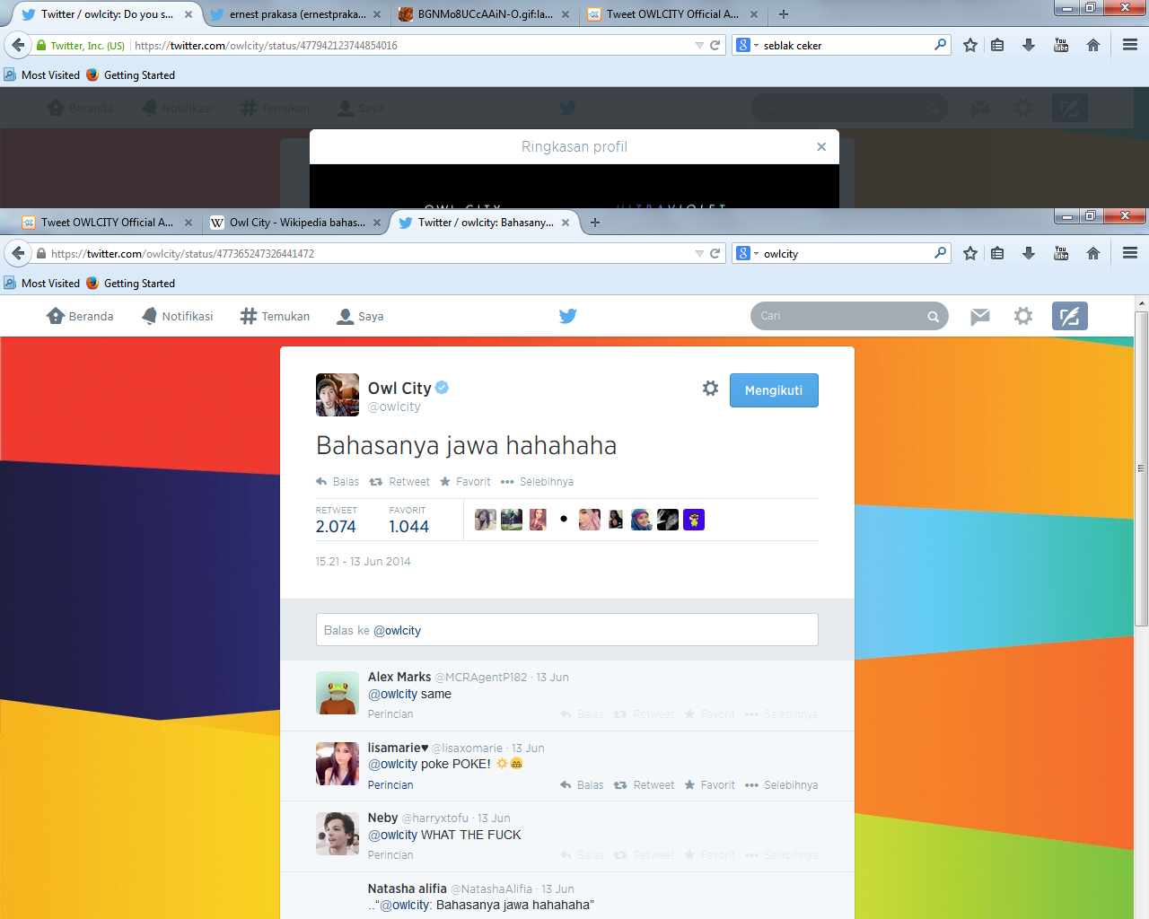Expand Perincian under Neby reply
The width and height of the screenshot is (1149, 919).
(390, 855)
